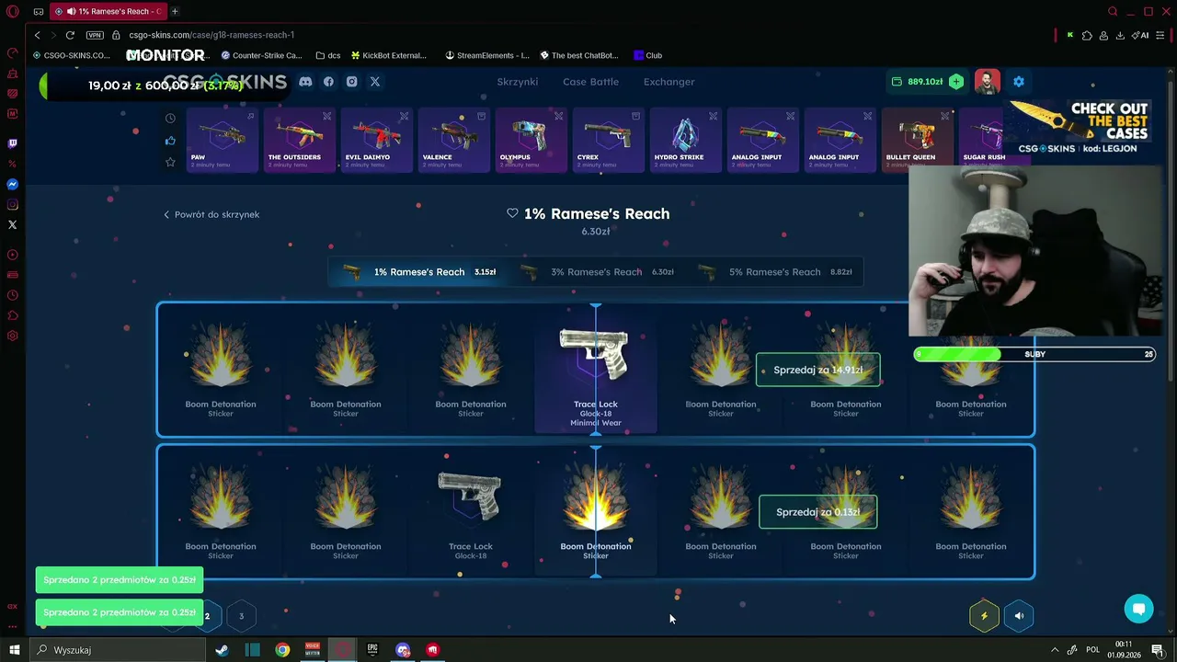View the OLYMPUS drop card
Screen dimensions: 1177x662
tap(531, 140)
